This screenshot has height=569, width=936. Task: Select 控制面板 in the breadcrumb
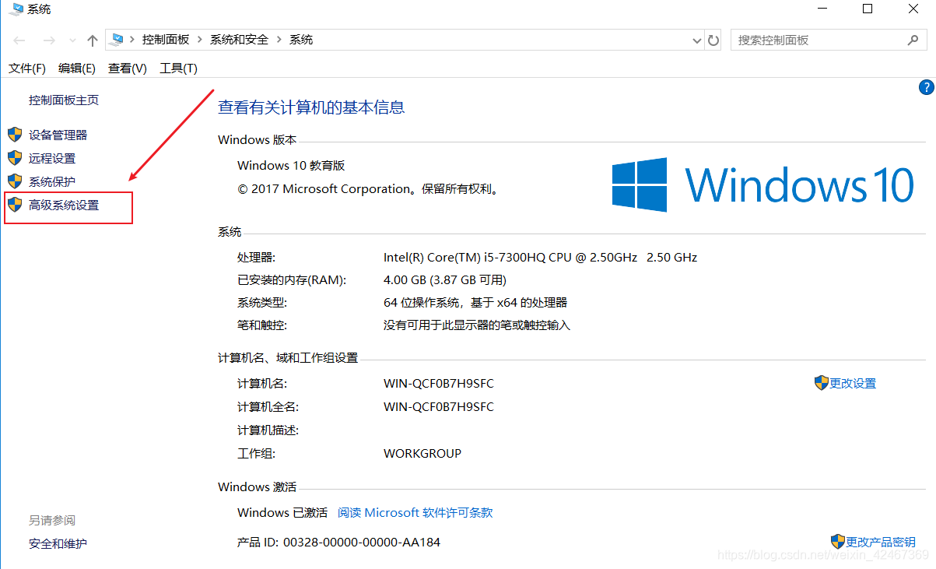click(166, 40)
